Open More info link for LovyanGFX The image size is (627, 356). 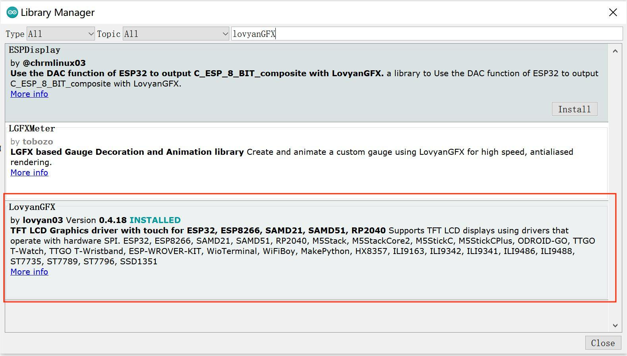click(29, 272)
